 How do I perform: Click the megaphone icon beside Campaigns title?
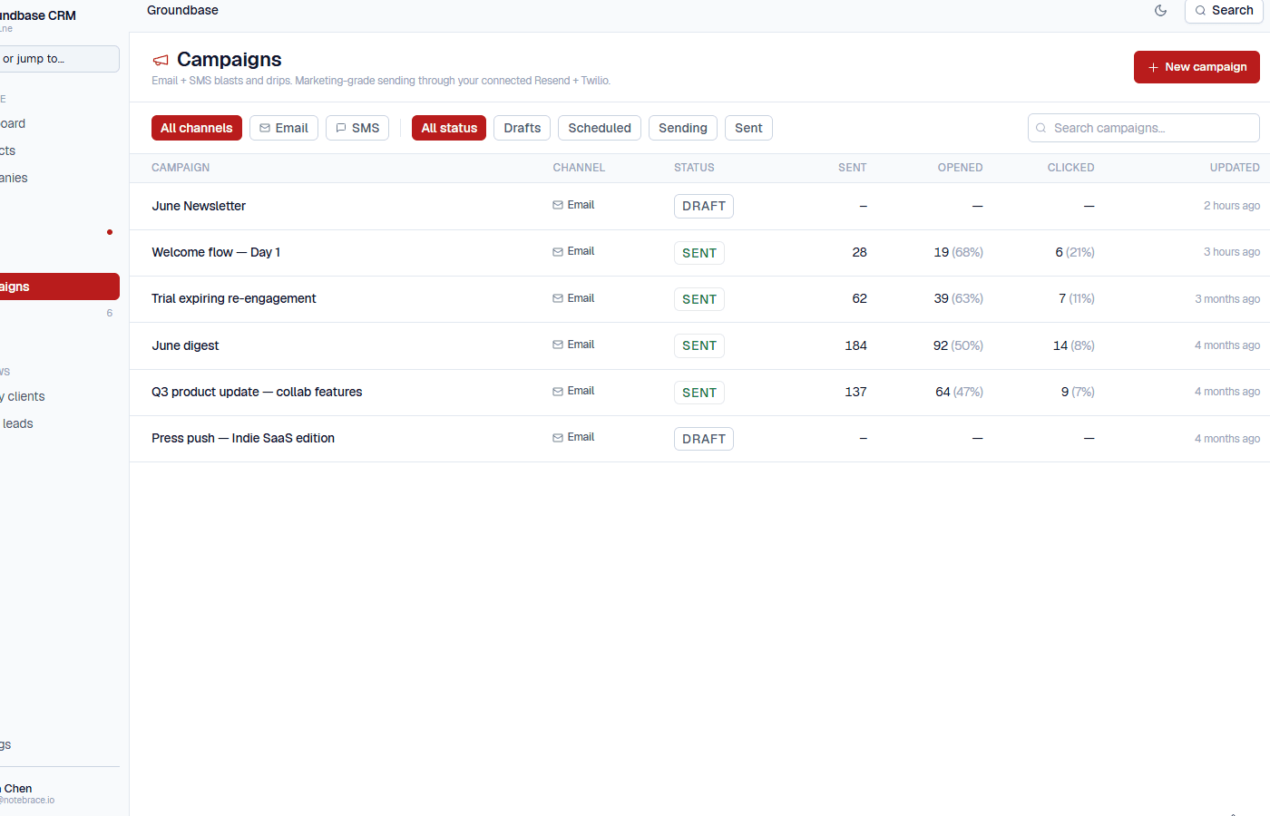click(x=161, y=61)
